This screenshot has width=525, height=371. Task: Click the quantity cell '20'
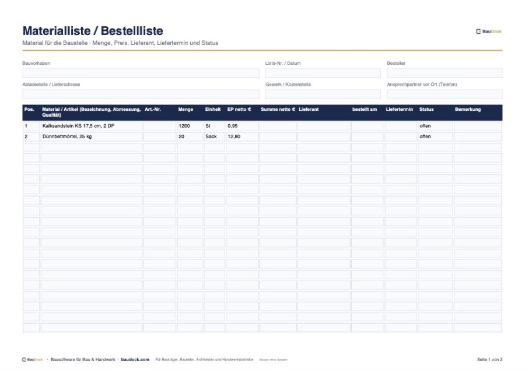tap(190, 136)
